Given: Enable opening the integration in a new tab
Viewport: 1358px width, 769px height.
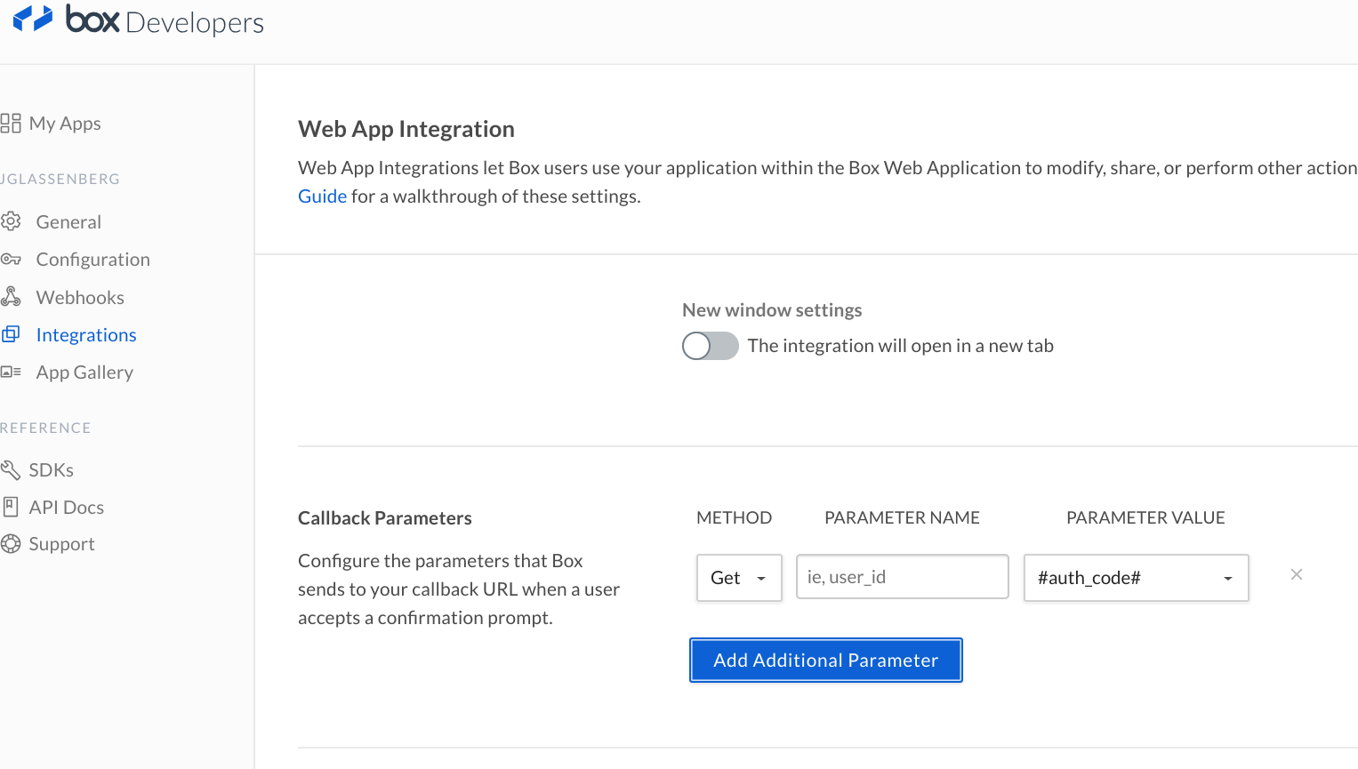Looking at the screenshot, I should click(x=710, y=346).
